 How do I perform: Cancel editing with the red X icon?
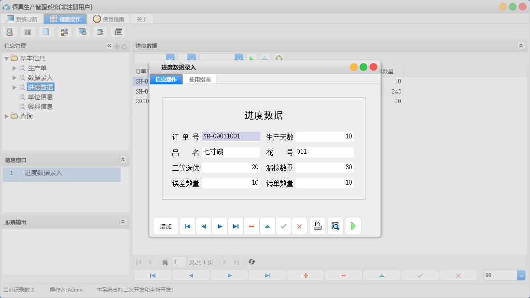(x=299, y=226)
